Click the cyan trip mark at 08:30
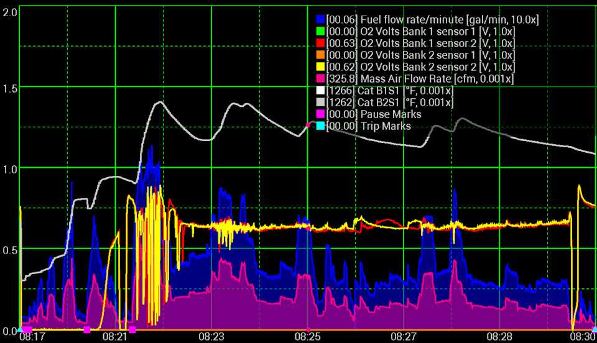Viewport: 597px width, 343px height. pos(595,329)
